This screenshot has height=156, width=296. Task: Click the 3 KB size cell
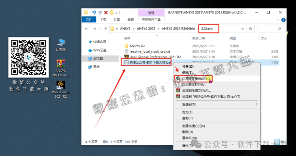pos(275,57)
